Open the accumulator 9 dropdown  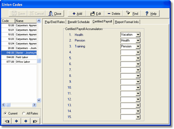point(138,82)
